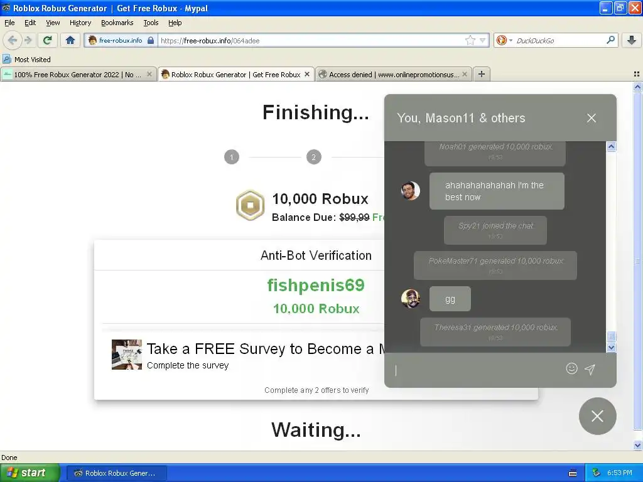Open the Most Visited bookmarks folder
This screenshot has height=482, width=643.
[26, 60]
